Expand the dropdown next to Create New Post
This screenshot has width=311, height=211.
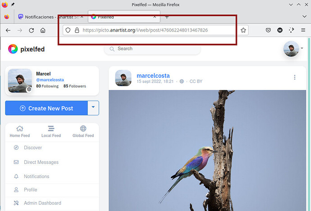click(x=93, y=108)
